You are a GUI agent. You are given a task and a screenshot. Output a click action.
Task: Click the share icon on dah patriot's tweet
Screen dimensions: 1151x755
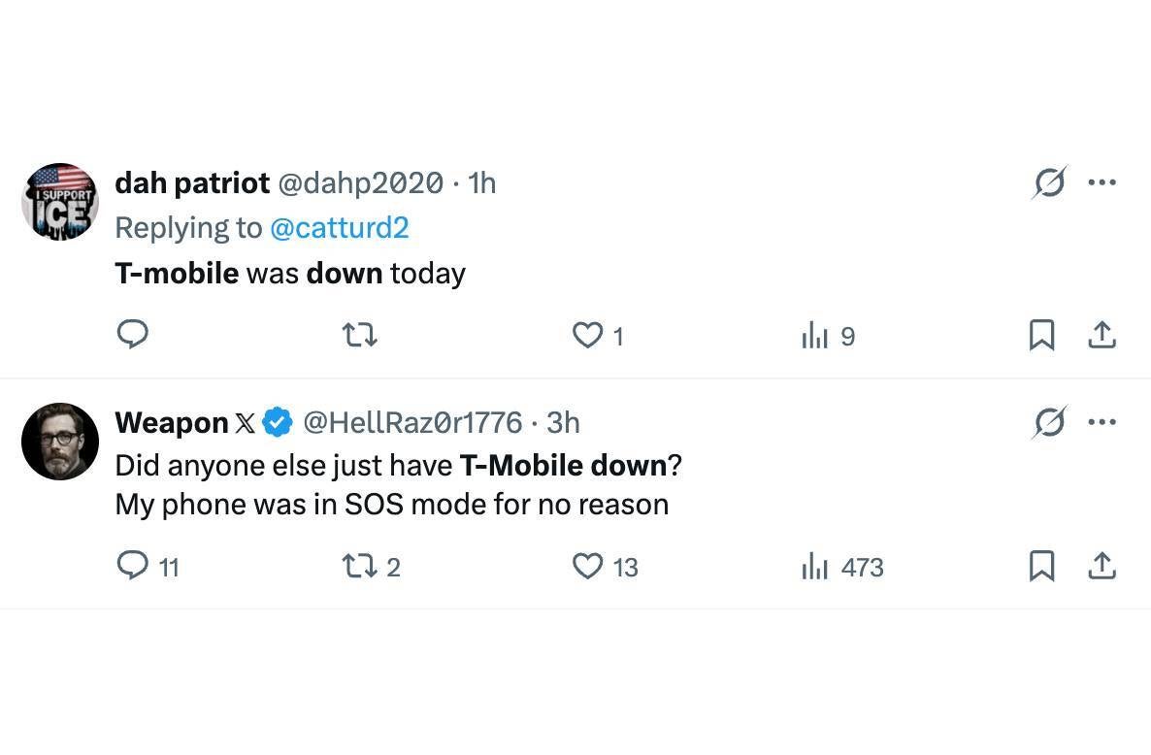(1102, 335)
